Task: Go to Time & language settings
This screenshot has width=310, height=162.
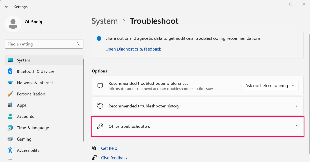Action: pyautogui.click(x=33, y=128)
